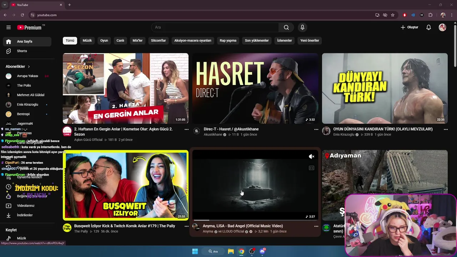
Task: Go back in browser history
Action: 5,15
